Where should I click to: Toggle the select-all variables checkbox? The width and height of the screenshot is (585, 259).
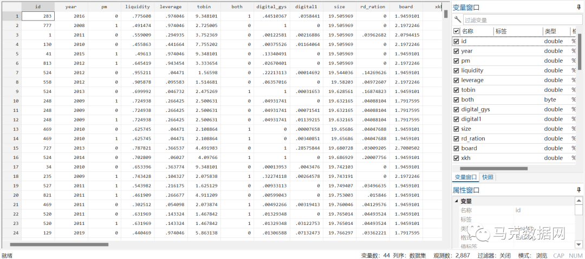[456, 32]
